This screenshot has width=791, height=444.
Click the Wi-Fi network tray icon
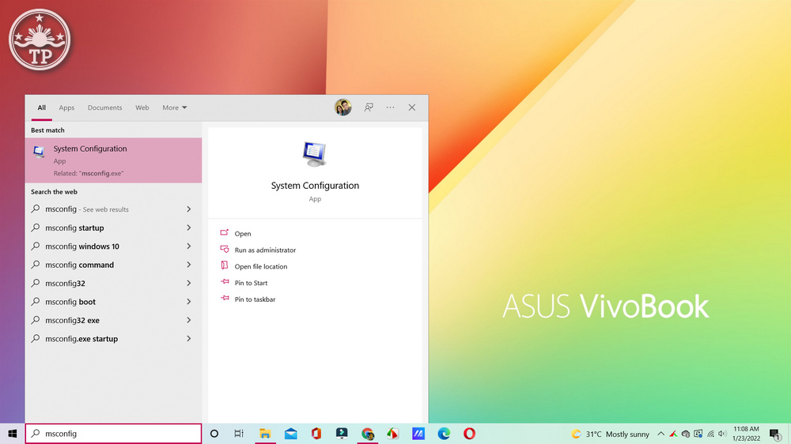pyautogui.click(x=711, y=434)
